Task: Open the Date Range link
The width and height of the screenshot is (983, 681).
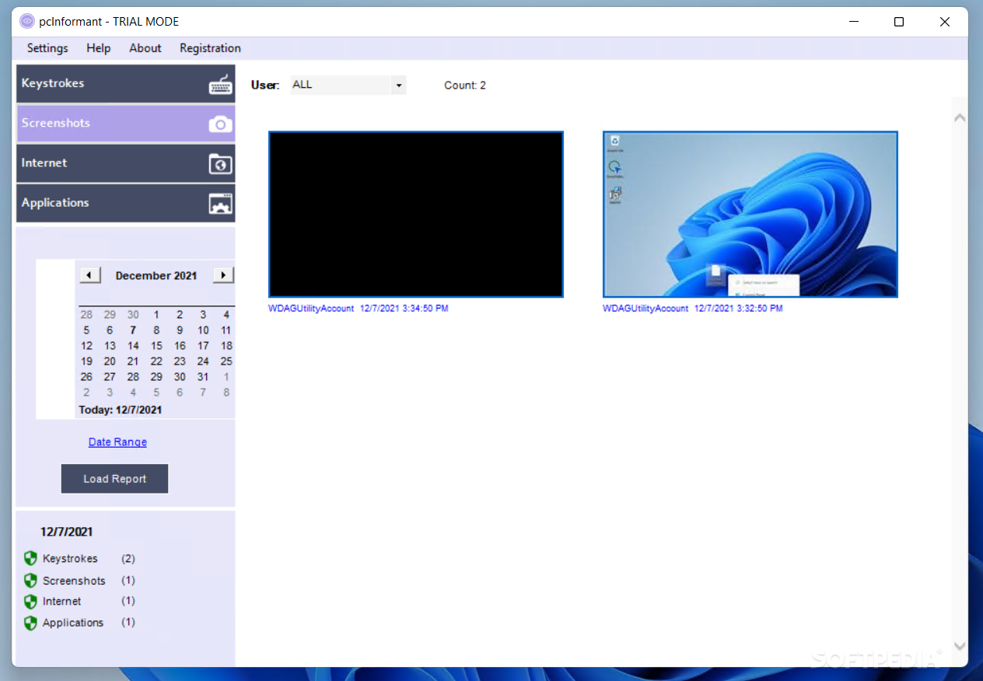Action: coord(117,442)
